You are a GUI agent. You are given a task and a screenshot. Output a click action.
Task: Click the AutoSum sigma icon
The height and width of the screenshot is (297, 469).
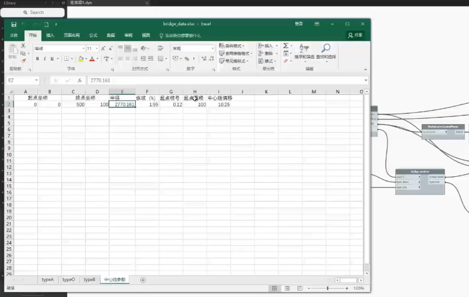[286, 46]
